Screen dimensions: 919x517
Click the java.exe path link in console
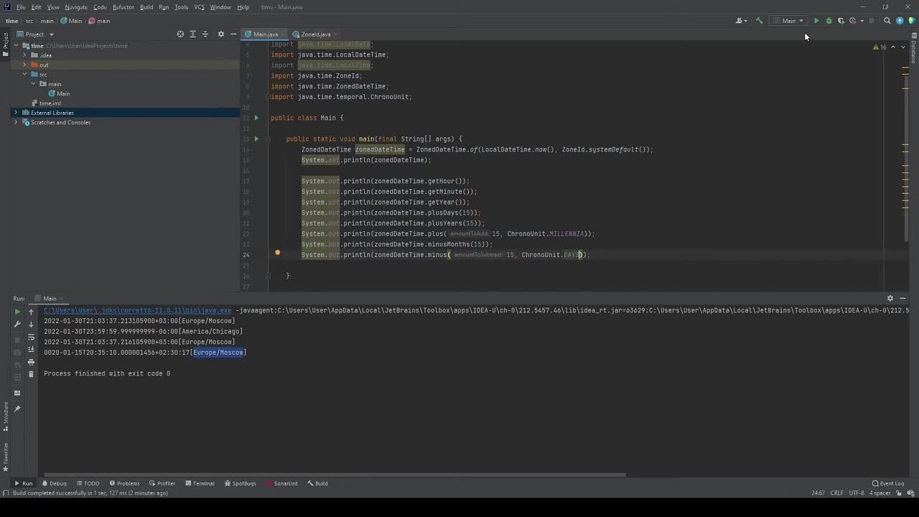click(137, 310)
